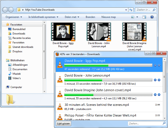Cancel the David Bowie Imagine download
168x128 pixels.
[x=159, y=94]
